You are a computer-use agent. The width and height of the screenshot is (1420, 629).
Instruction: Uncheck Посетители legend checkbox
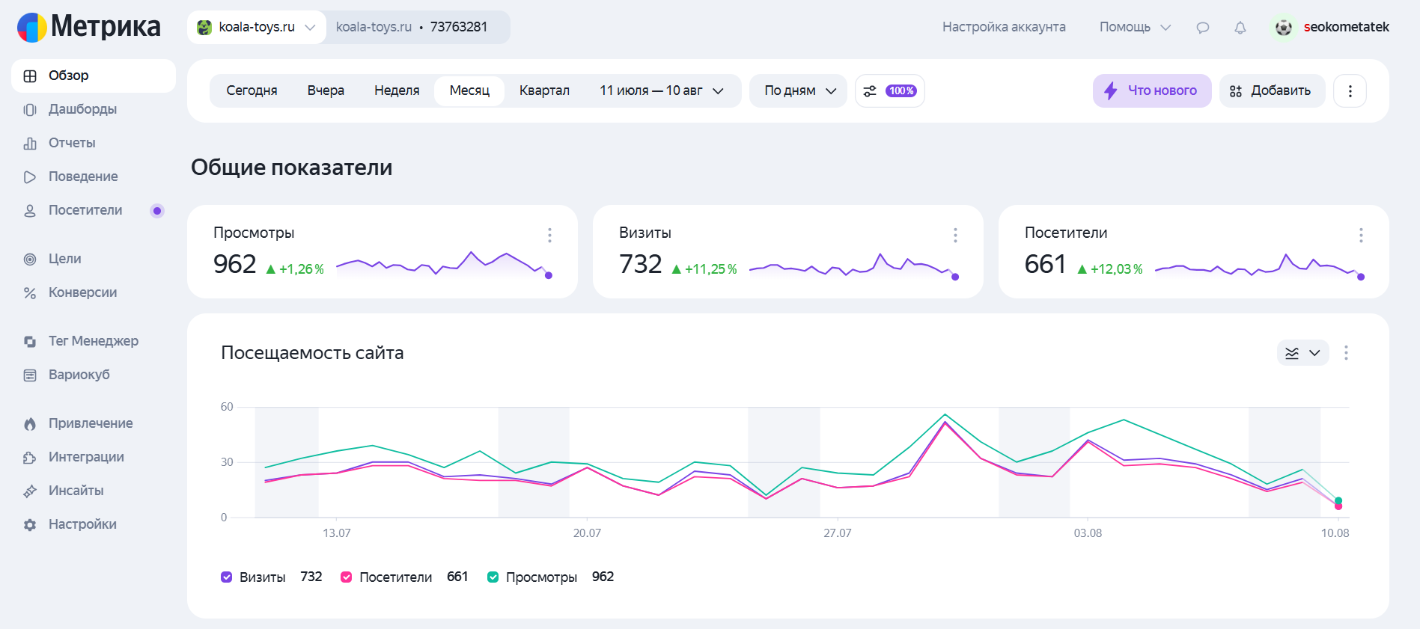(346, 577)
